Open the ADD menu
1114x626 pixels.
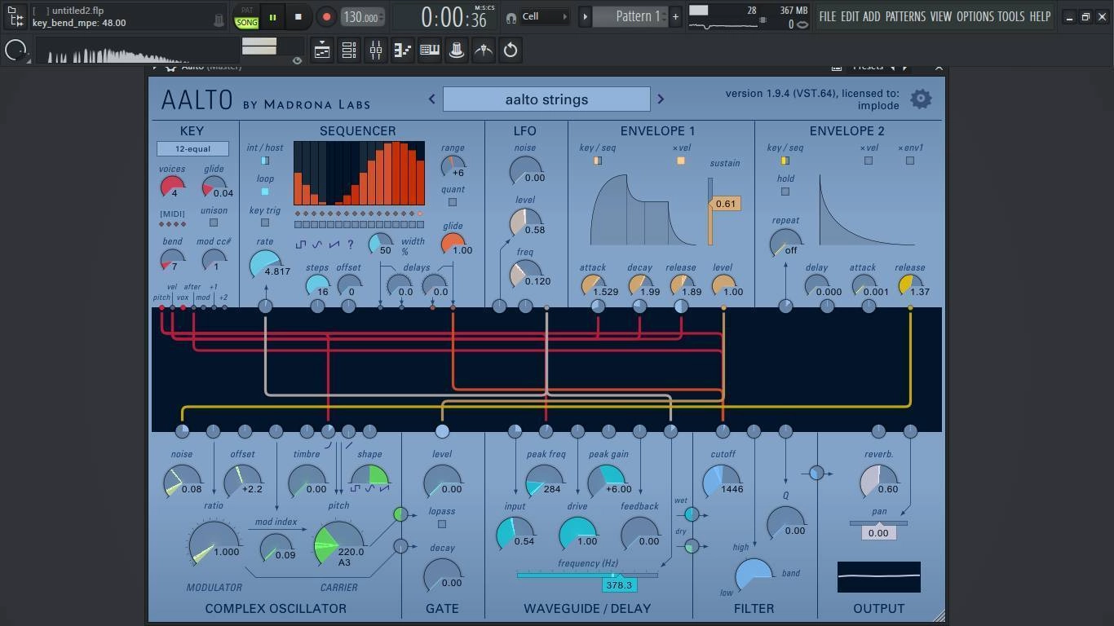click(872, 16)
